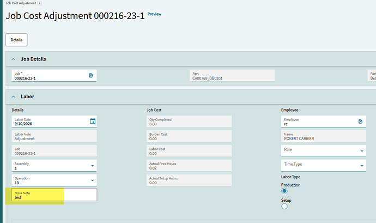Image resolution: width=376 pixels, height=223 pixels.
Task: Click the Labor Date field
Action: (54, 122)
